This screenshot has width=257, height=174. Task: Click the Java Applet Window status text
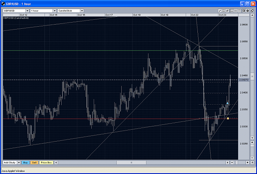pyautogui.click(x=13, y=171)
